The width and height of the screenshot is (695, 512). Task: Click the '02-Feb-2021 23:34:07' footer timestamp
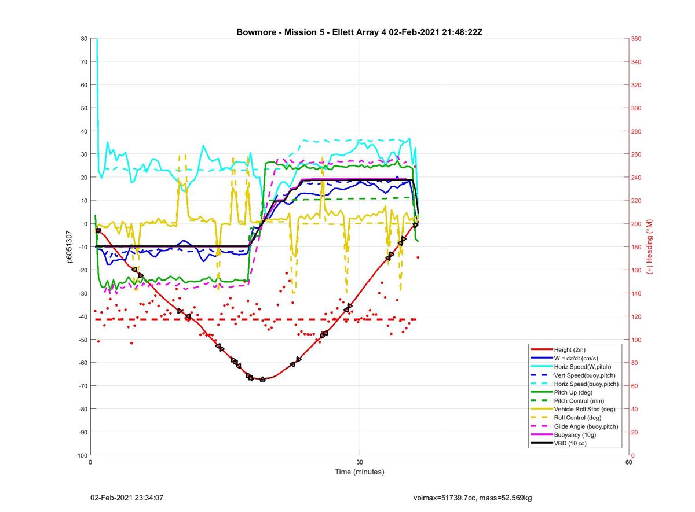tap(127, 498)
